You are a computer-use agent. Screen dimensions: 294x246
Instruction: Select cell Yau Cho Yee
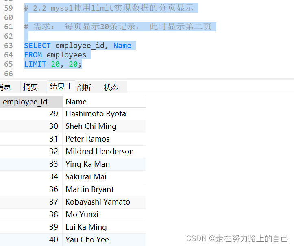104,239
